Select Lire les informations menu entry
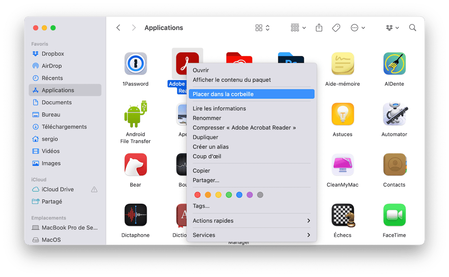The width and height of the screenshot is (449, 277). click(x=219, y=109)
